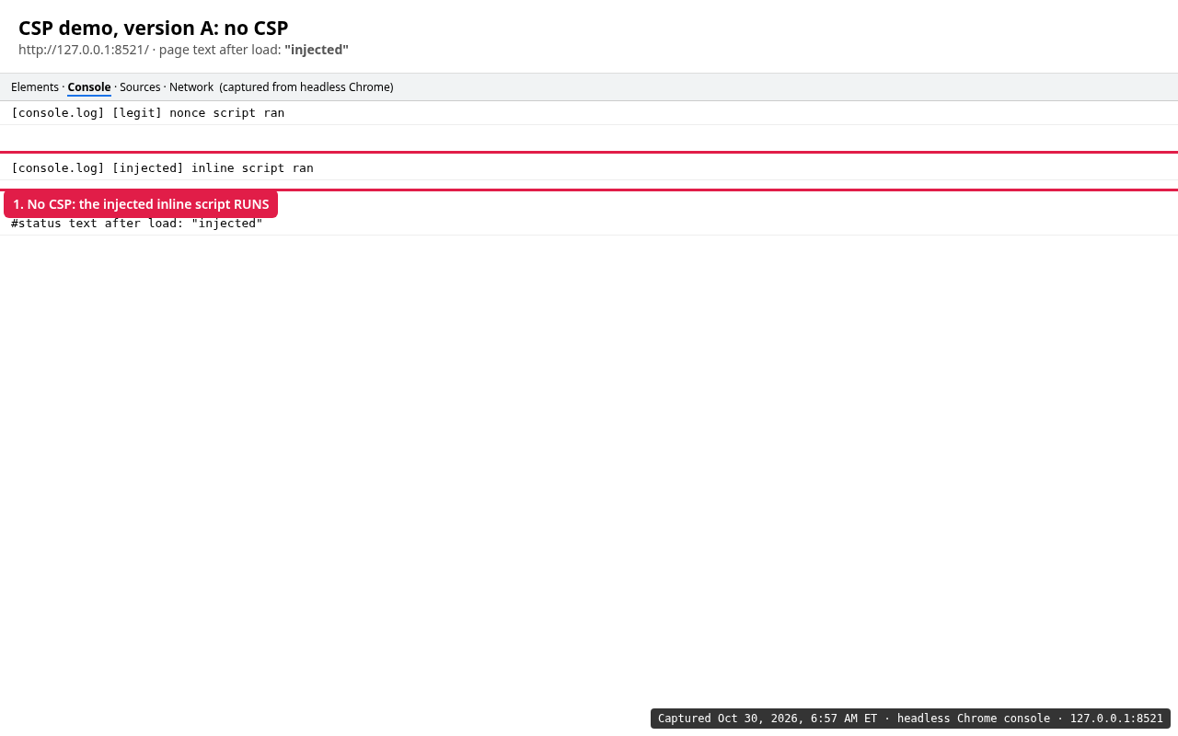The image size is (1178, 736).
Task: Open the Elements tab
Action: [x=35, y=87]
